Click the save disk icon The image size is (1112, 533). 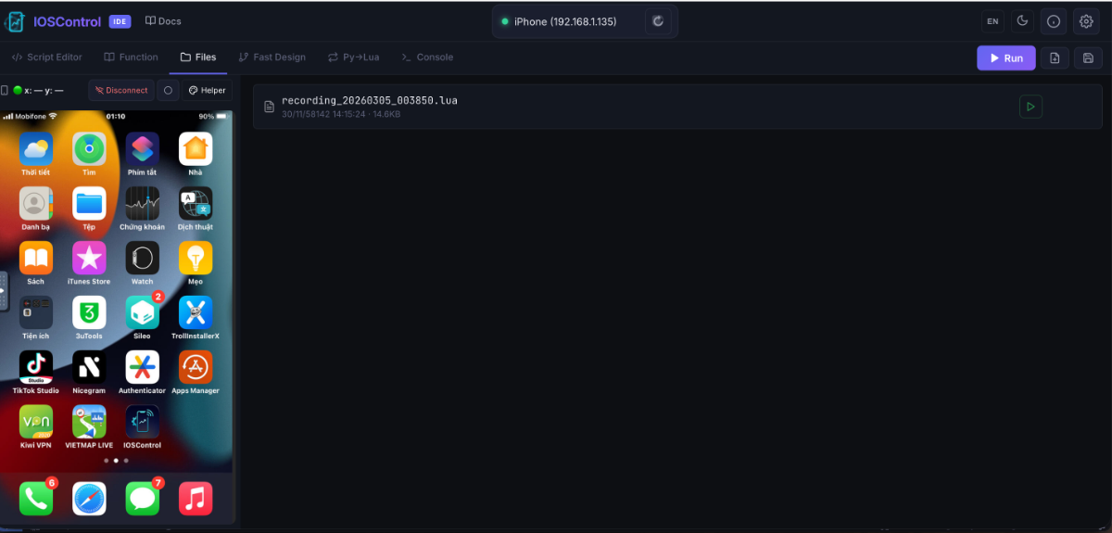click(x=1088, y=57)
